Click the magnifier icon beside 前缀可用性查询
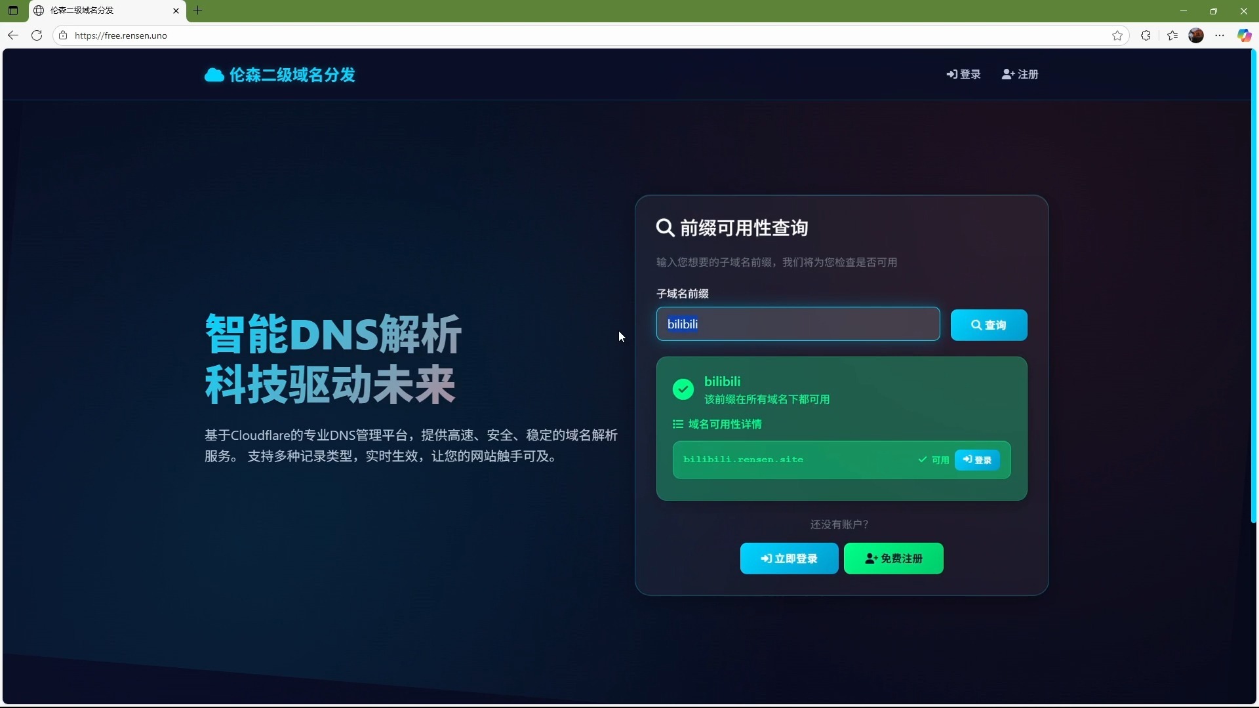1259x708 pixels. point(665,227)
